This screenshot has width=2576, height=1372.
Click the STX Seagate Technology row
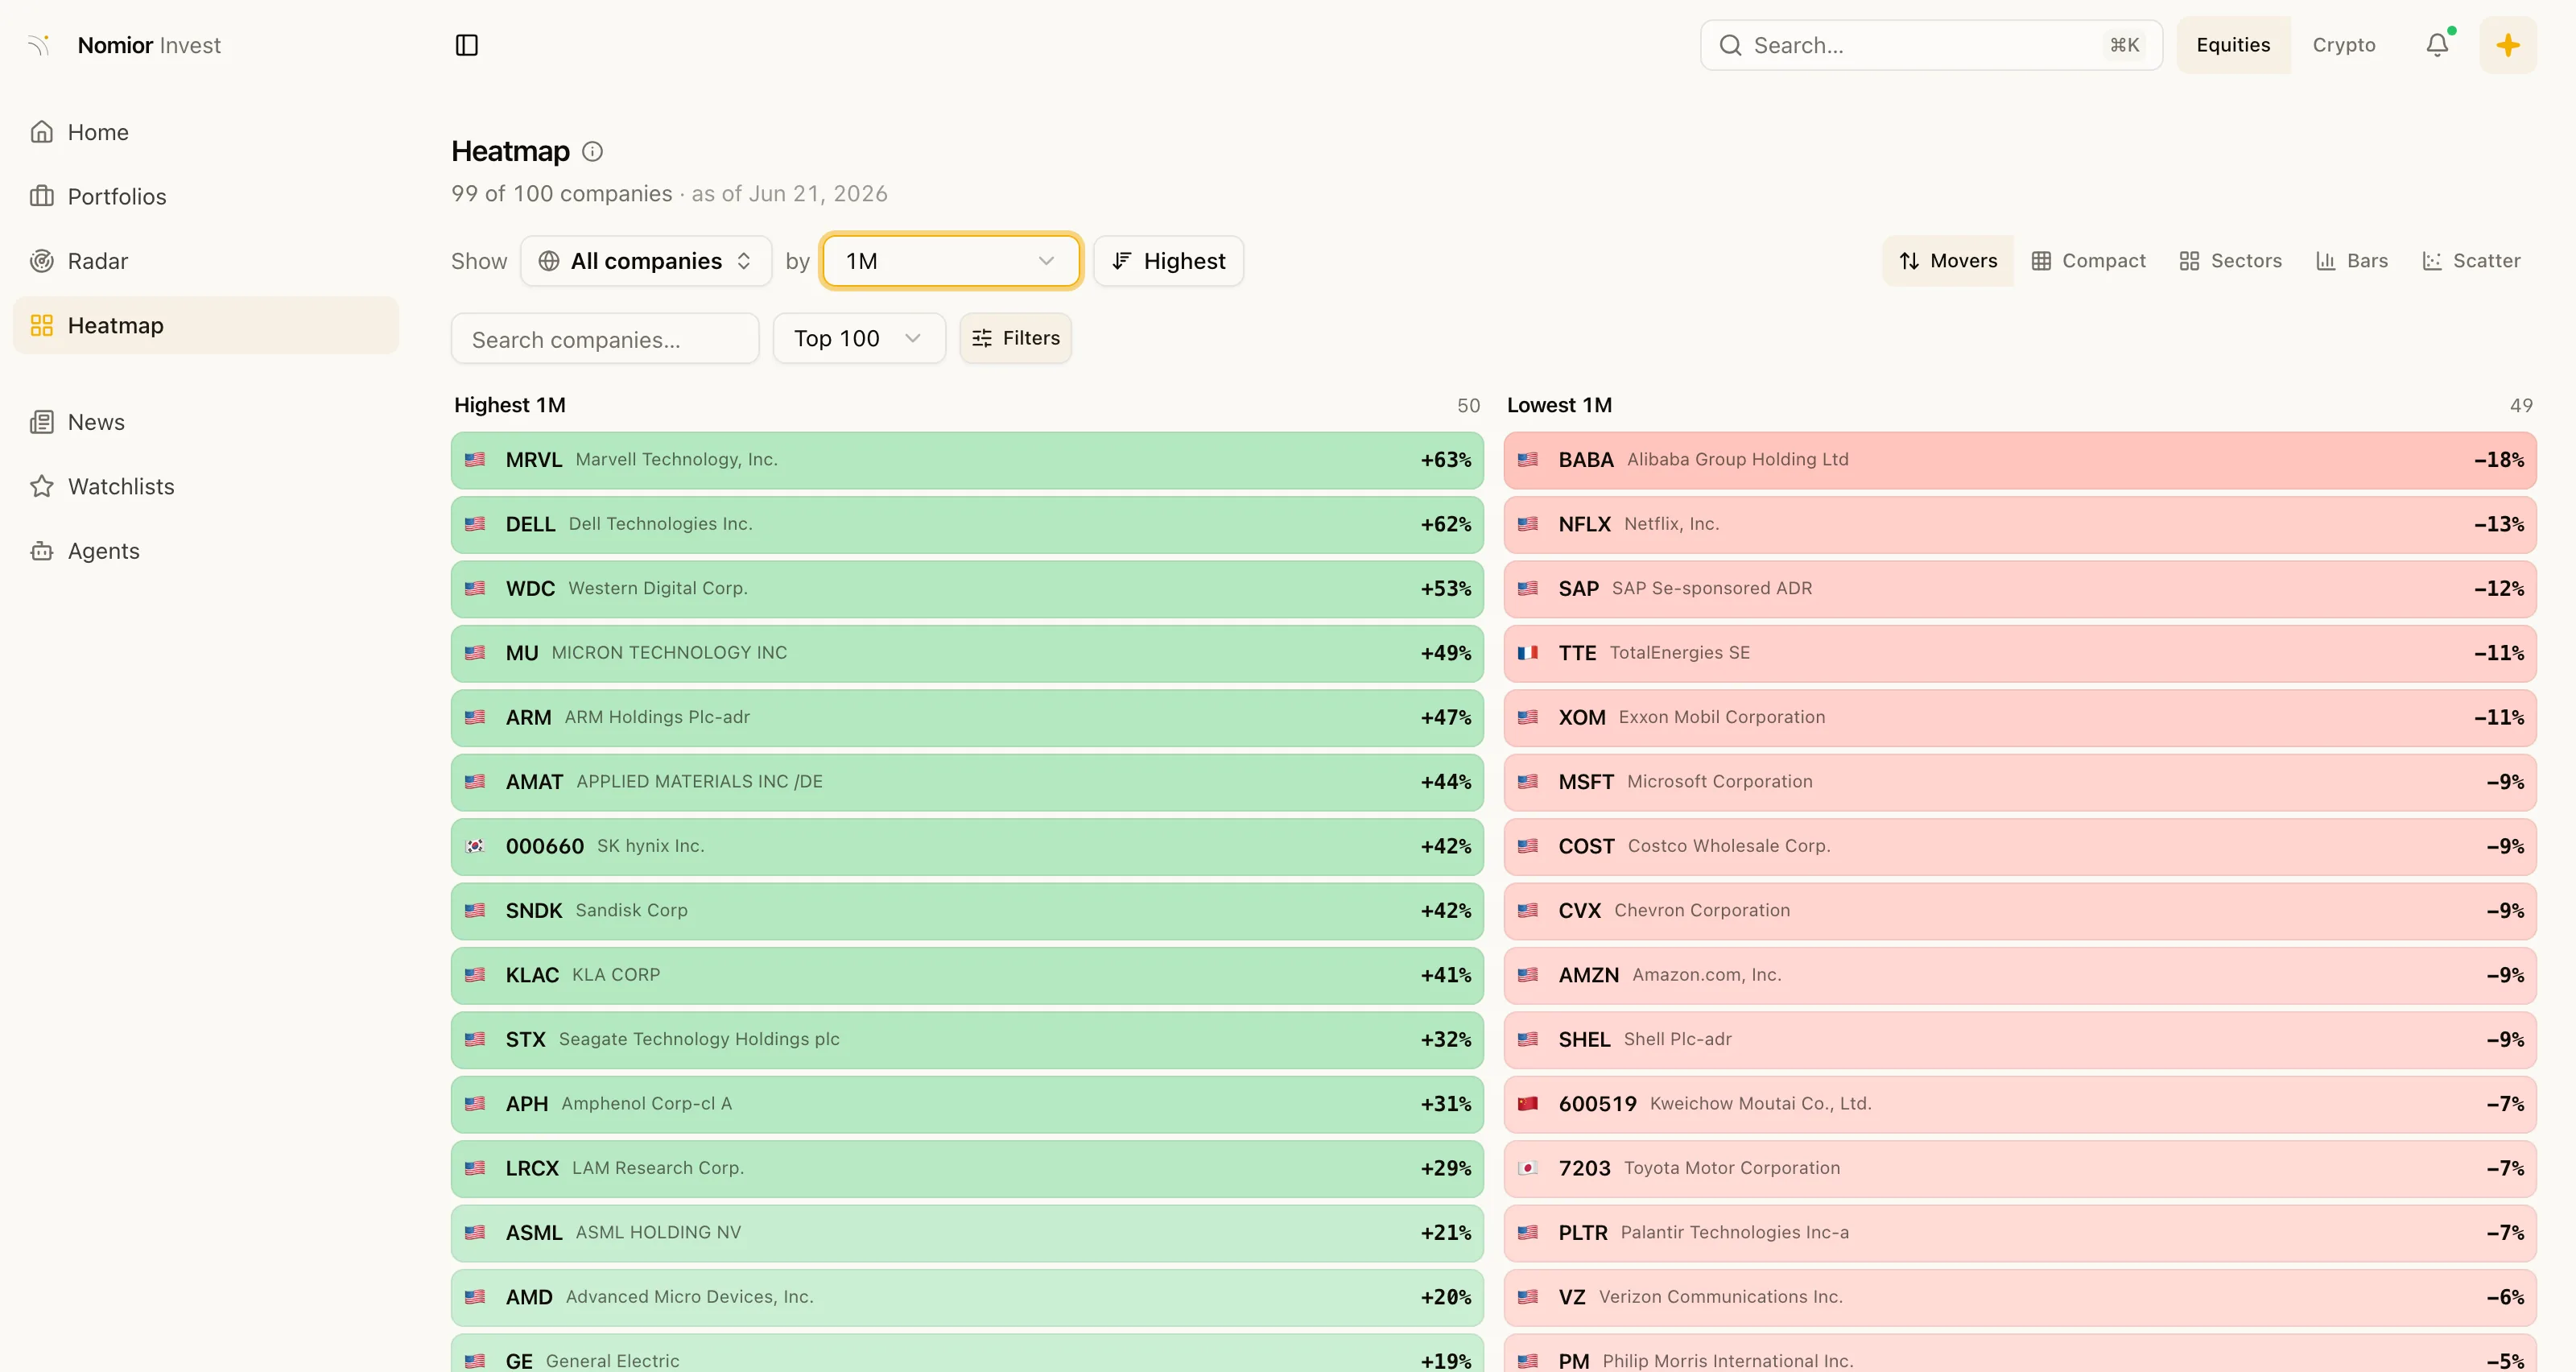pos(967,1040)
